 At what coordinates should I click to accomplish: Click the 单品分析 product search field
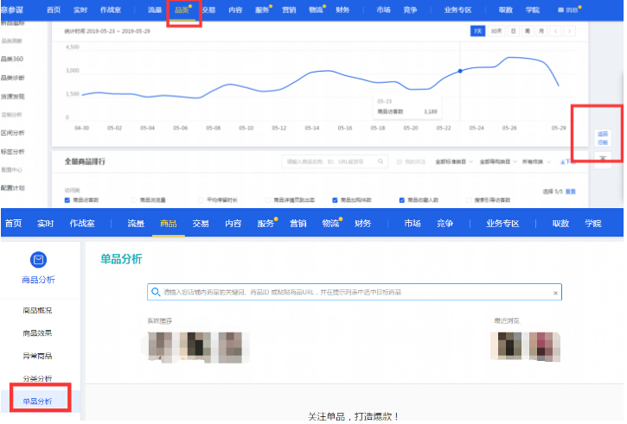tap(355, 294)
